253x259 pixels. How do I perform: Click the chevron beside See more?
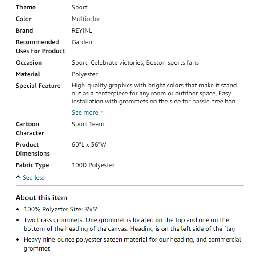(102, 112)
